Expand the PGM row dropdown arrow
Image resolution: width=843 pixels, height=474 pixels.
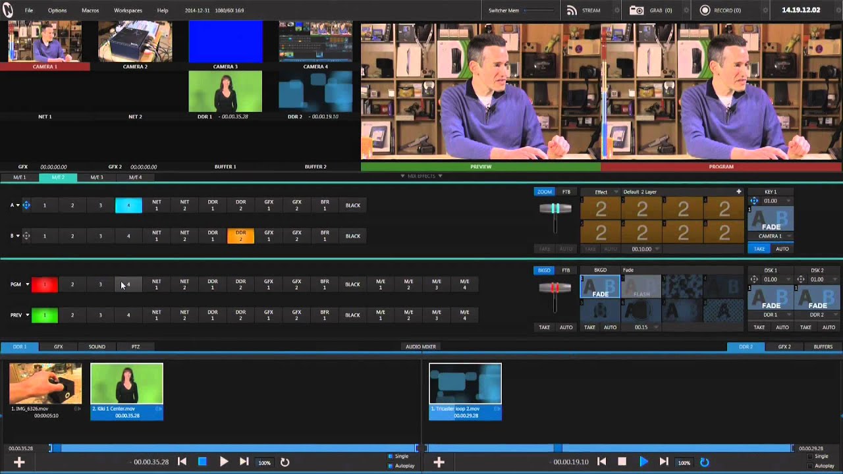(28, 284)
